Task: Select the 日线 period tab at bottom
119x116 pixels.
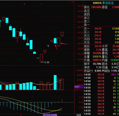Action: (x=79, y=115)
